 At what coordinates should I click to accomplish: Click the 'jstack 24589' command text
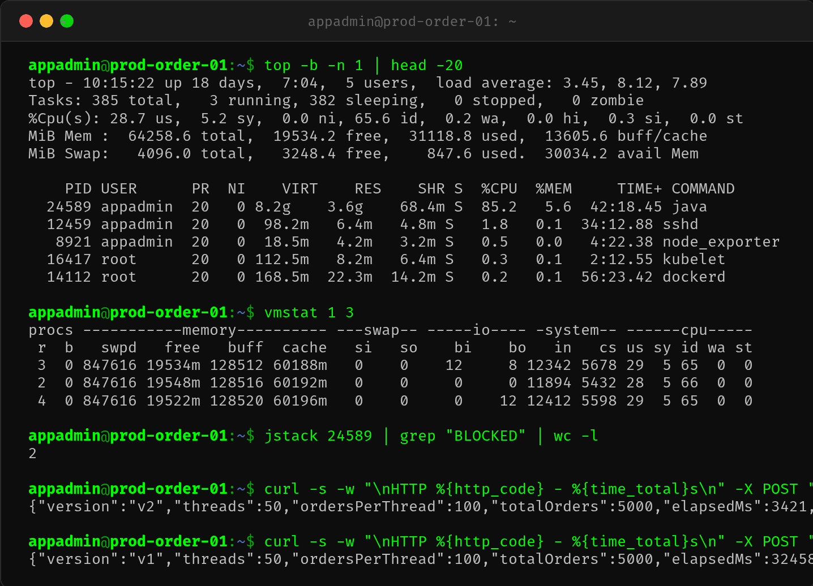318,436
